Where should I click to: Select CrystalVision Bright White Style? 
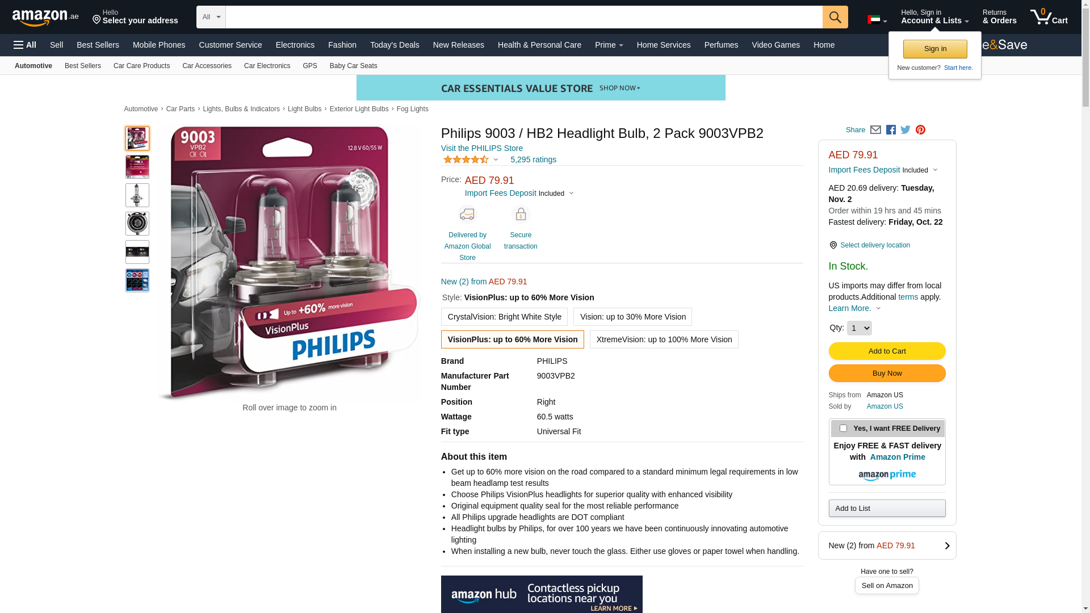(x=504, y=317)
